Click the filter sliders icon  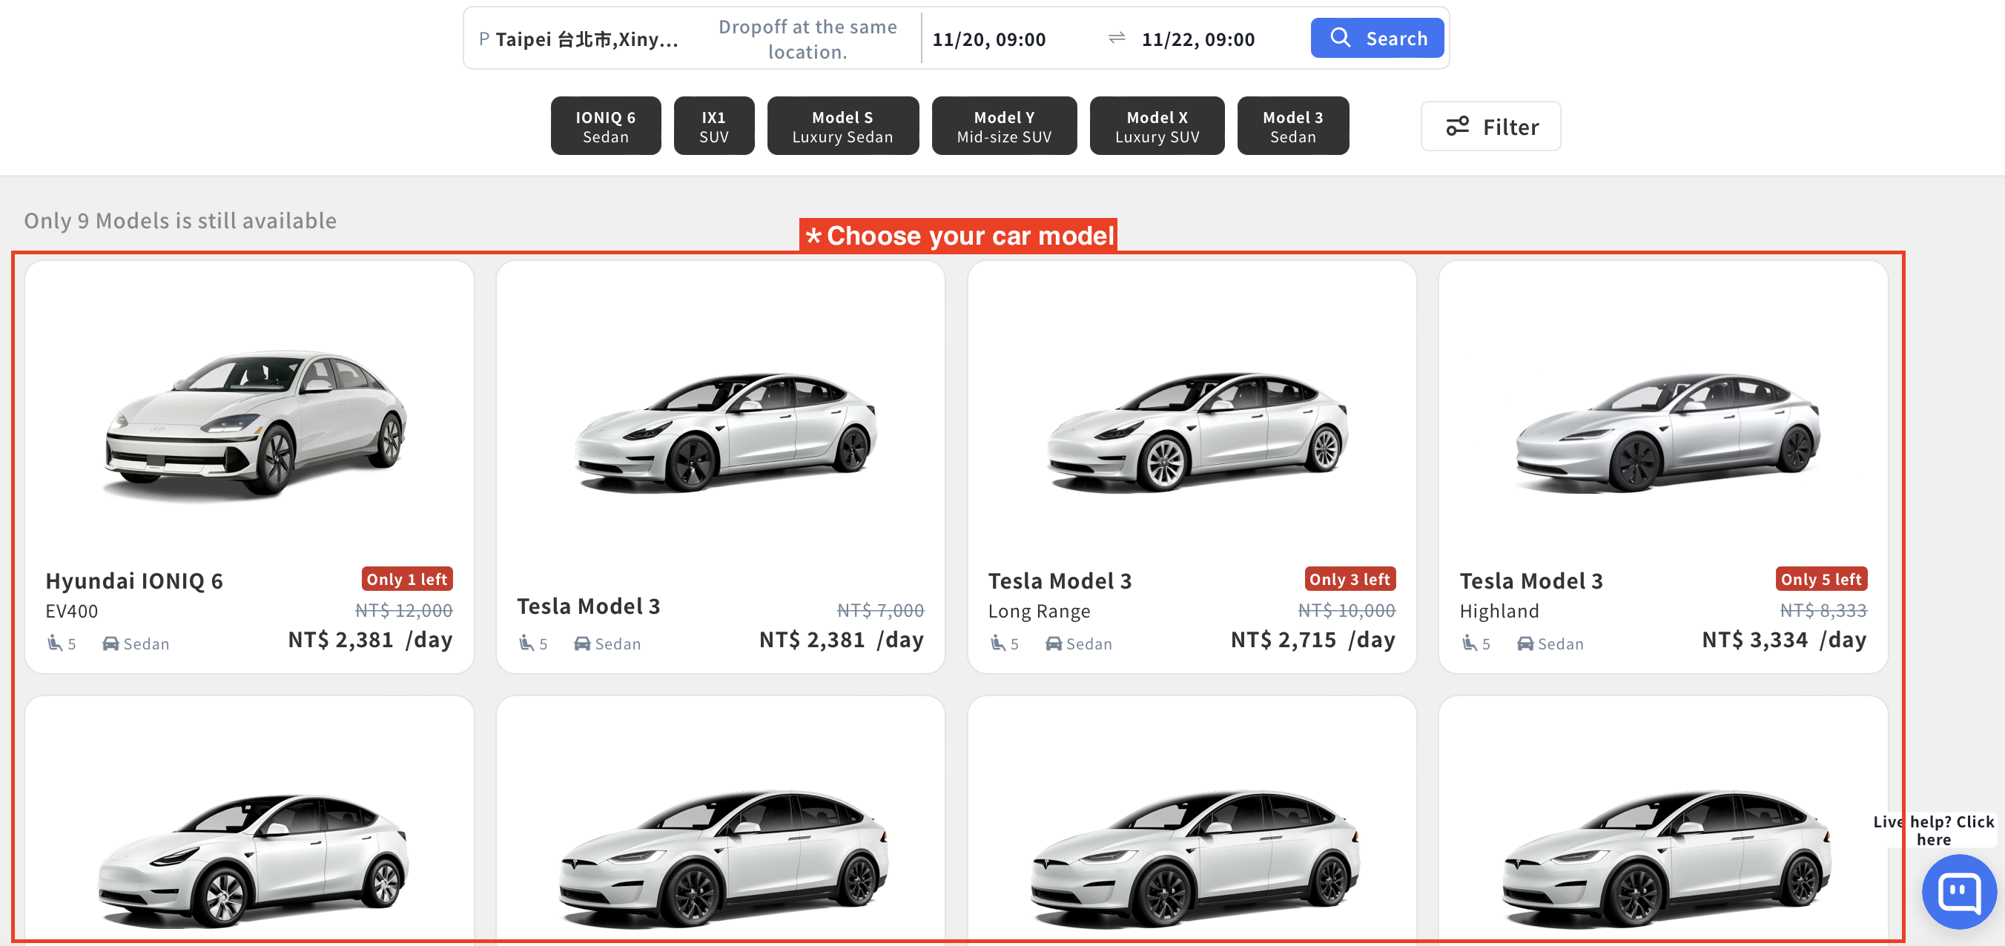pyautogui.click(x=1457, y=126)
